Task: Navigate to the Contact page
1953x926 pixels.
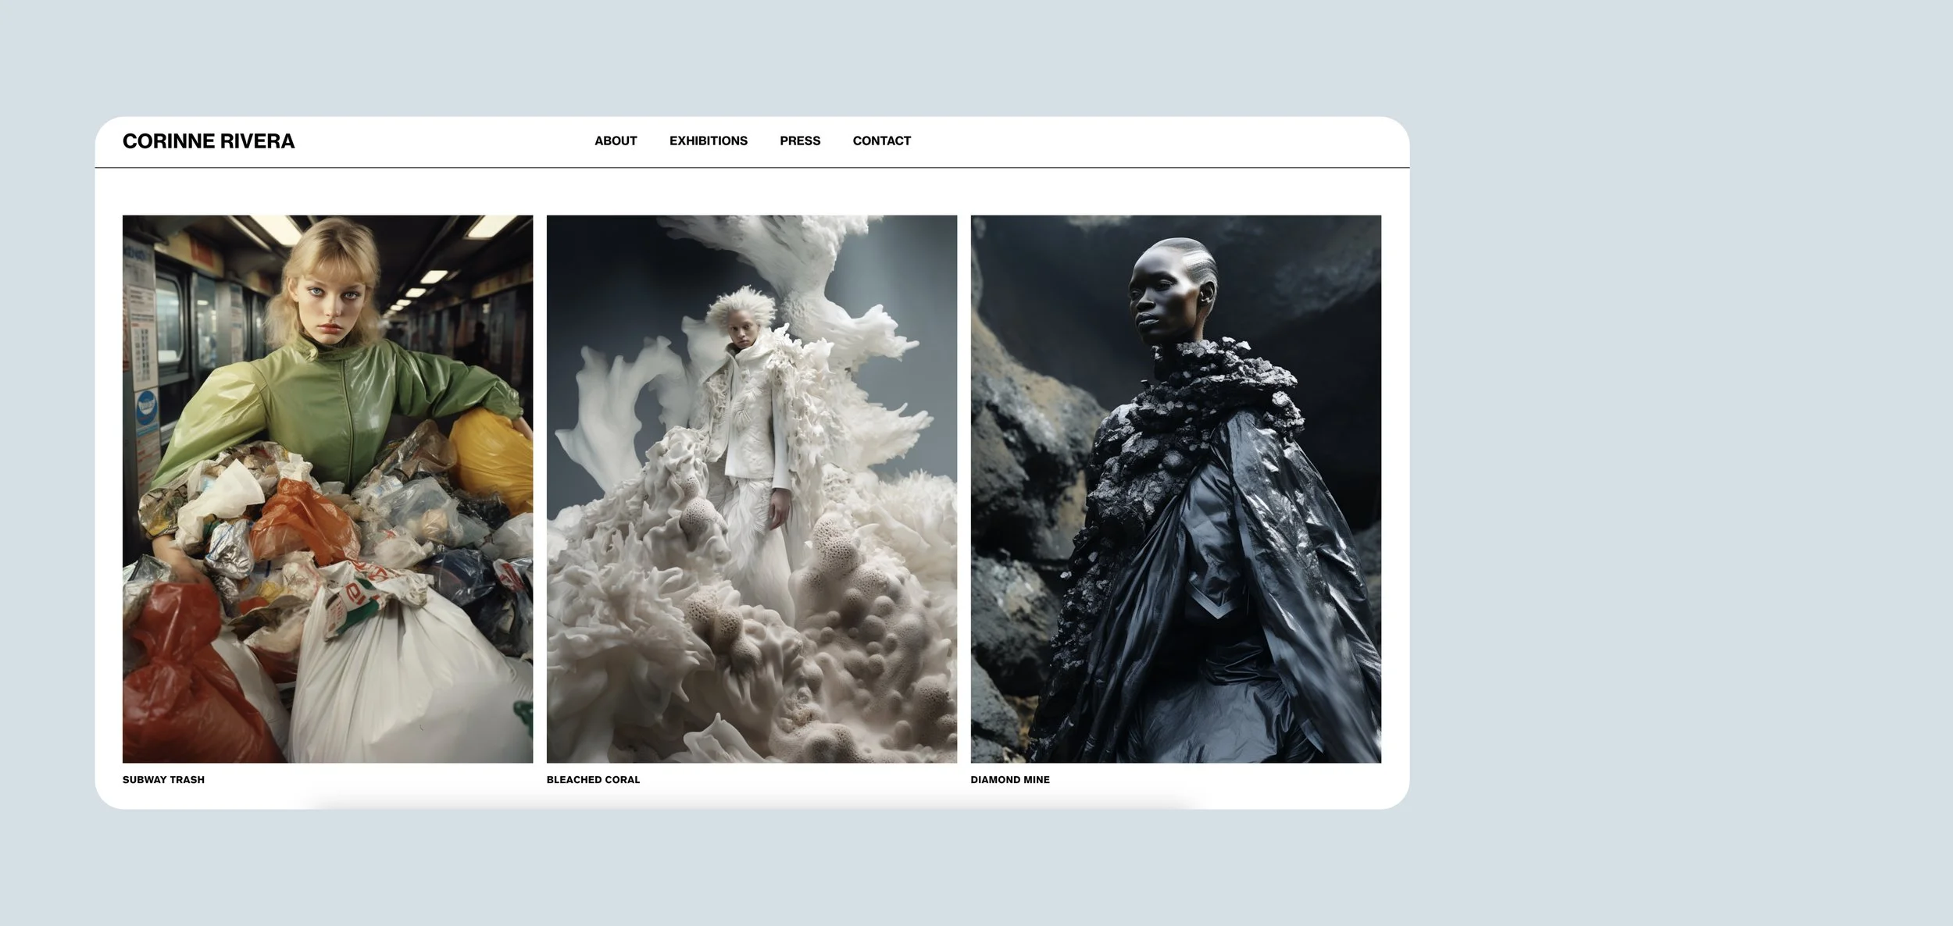Action: [881, 141]
